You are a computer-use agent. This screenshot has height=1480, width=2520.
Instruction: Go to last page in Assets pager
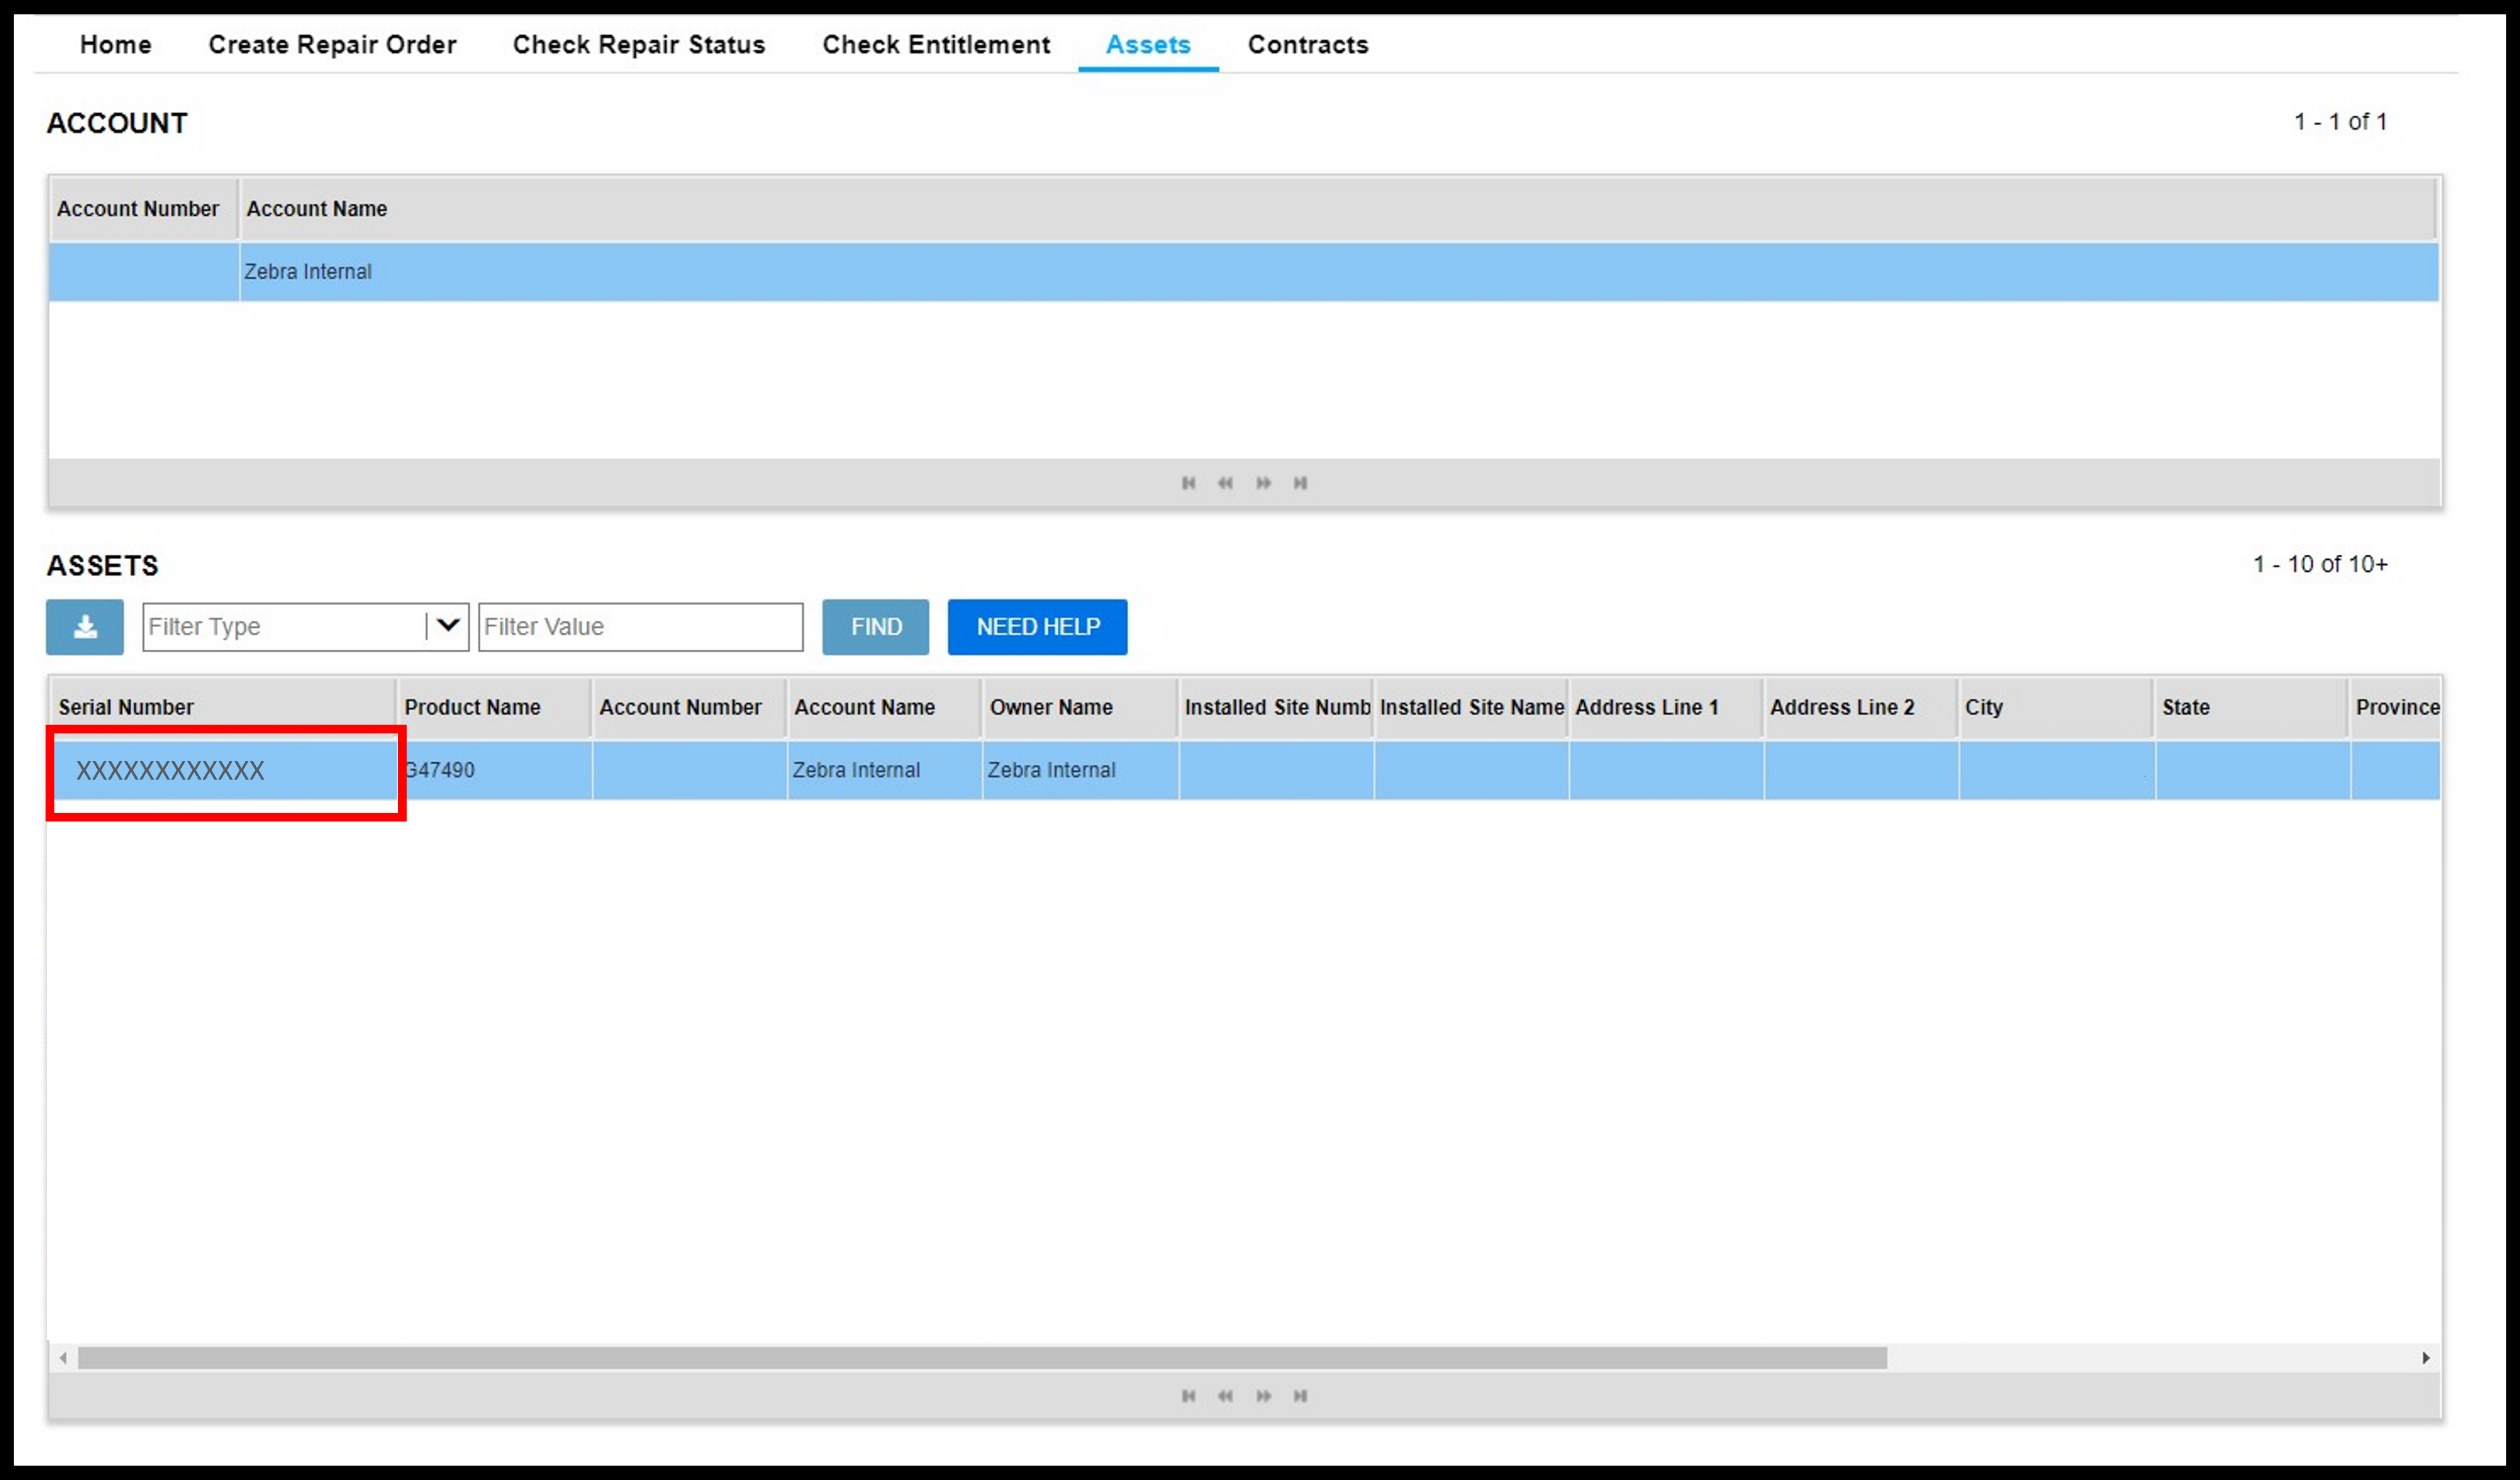(x=1300, y=1396)
